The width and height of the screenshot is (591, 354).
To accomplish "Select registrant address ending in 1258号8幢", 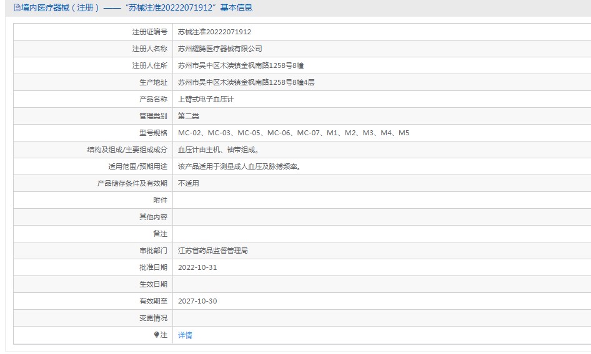I will pos(241,65).
